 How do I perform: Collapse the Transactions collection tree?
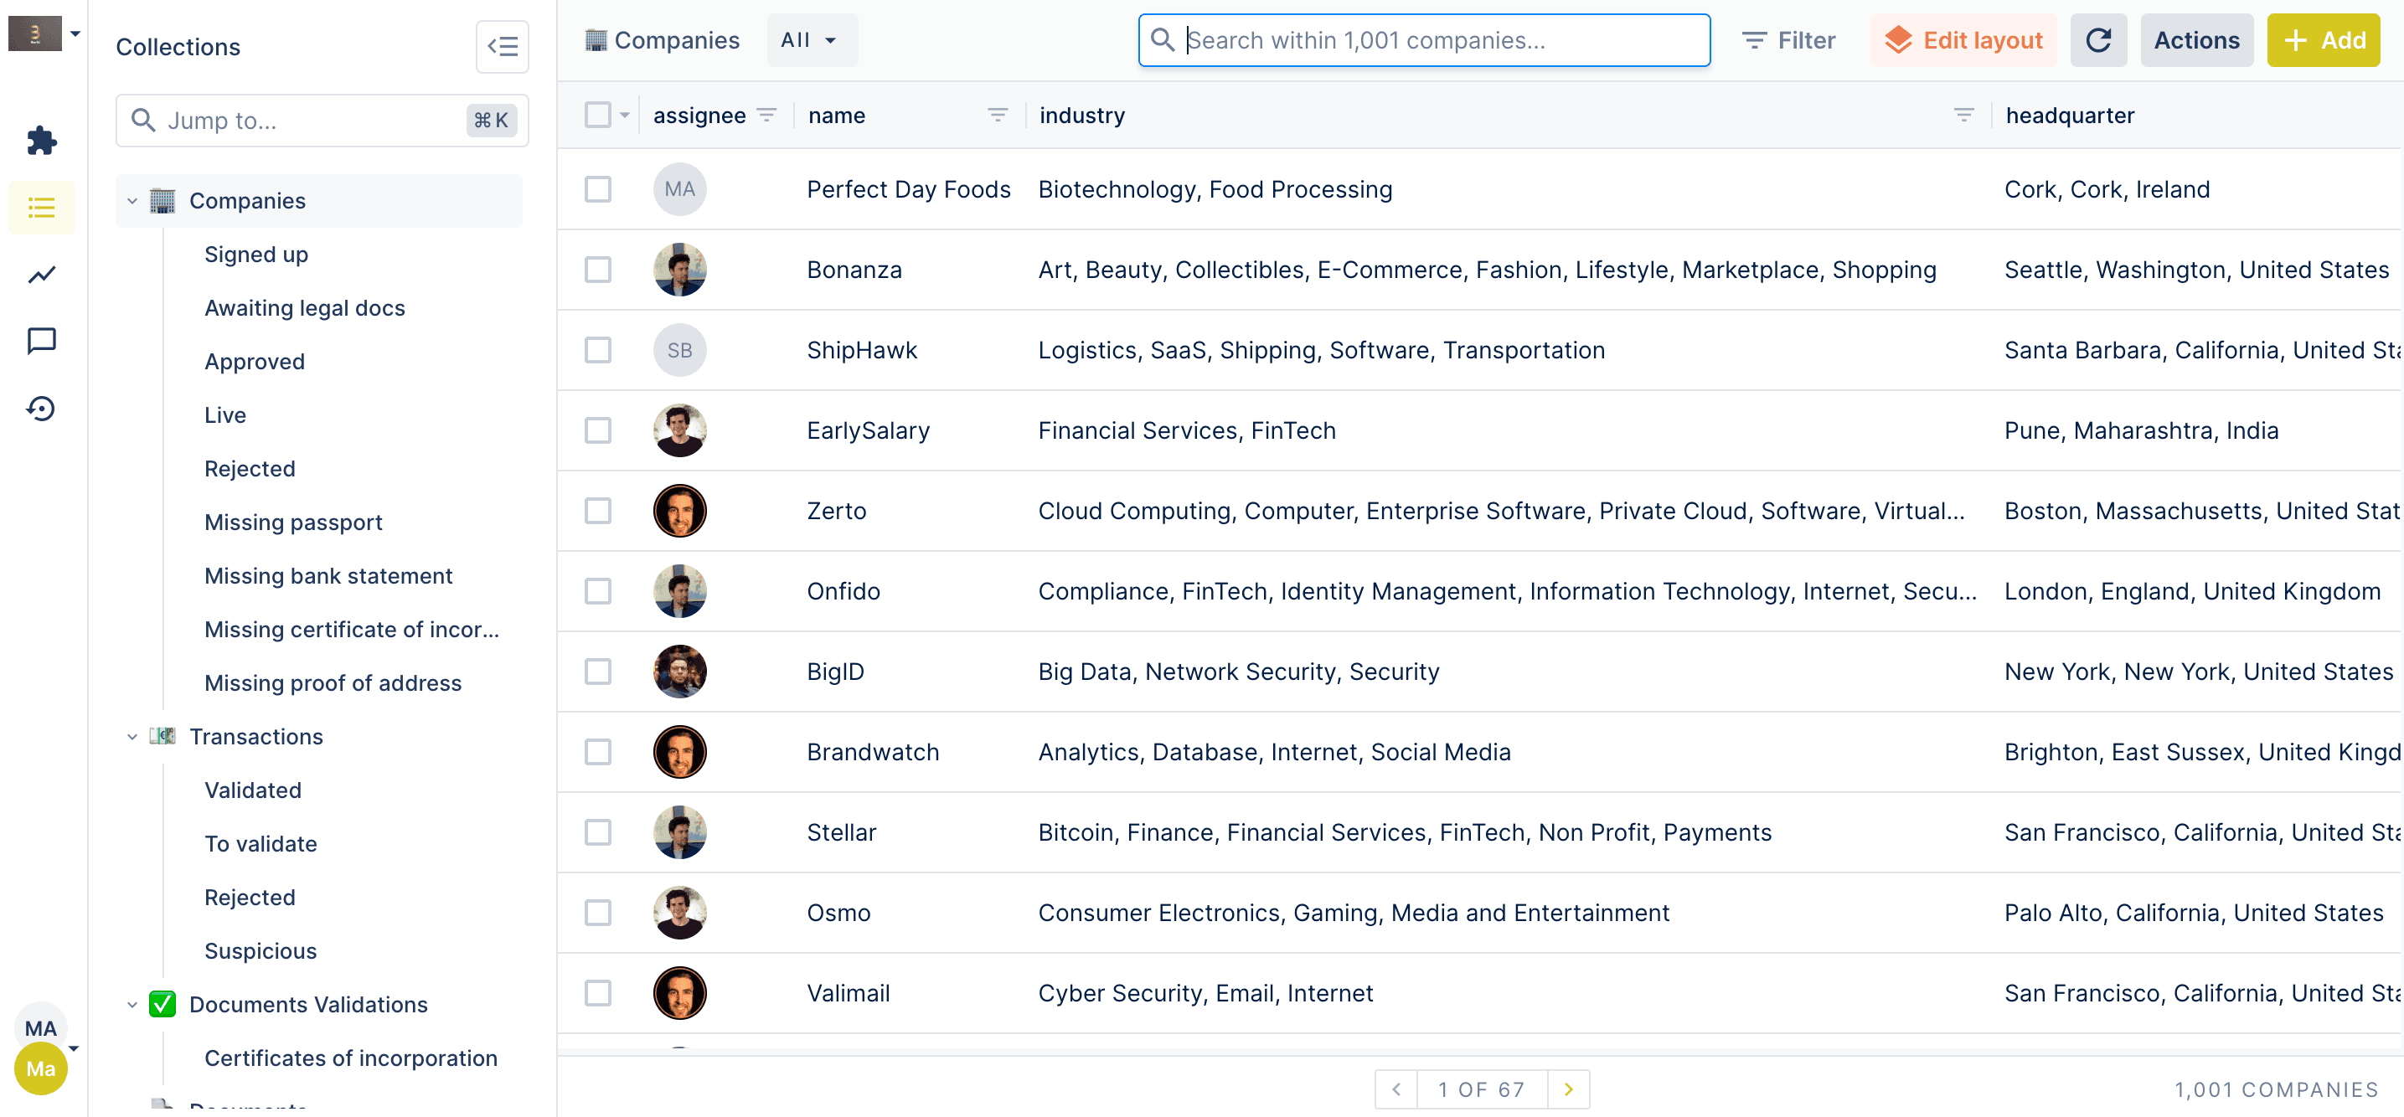(x=132, y=737)
